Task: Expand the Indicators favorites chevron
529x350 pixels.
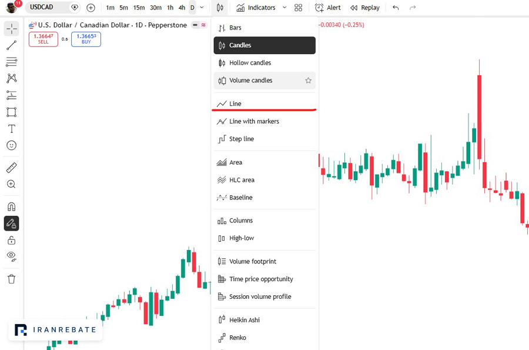Action: pos(284,8)
